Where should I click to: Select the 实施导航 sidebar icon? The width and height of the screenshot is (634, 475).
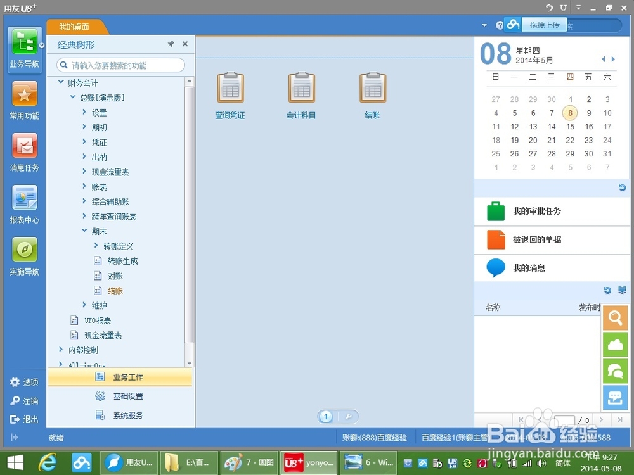pos(24,255)
